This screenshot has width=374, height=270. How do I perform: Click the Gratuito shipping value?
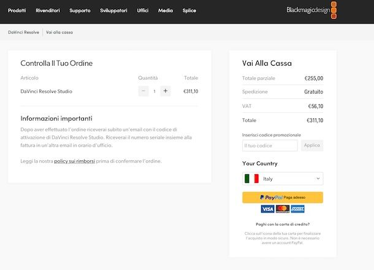pos(314,92)
